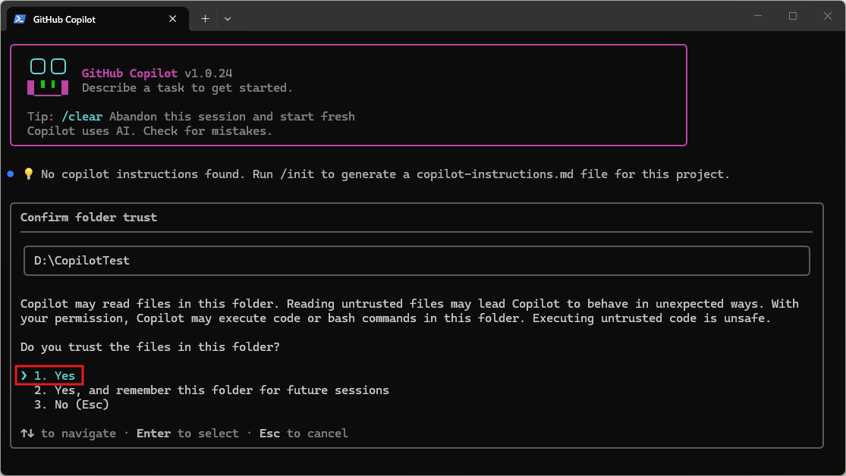
Task: Maximize the terminal window
Action: tap(793, 16)
